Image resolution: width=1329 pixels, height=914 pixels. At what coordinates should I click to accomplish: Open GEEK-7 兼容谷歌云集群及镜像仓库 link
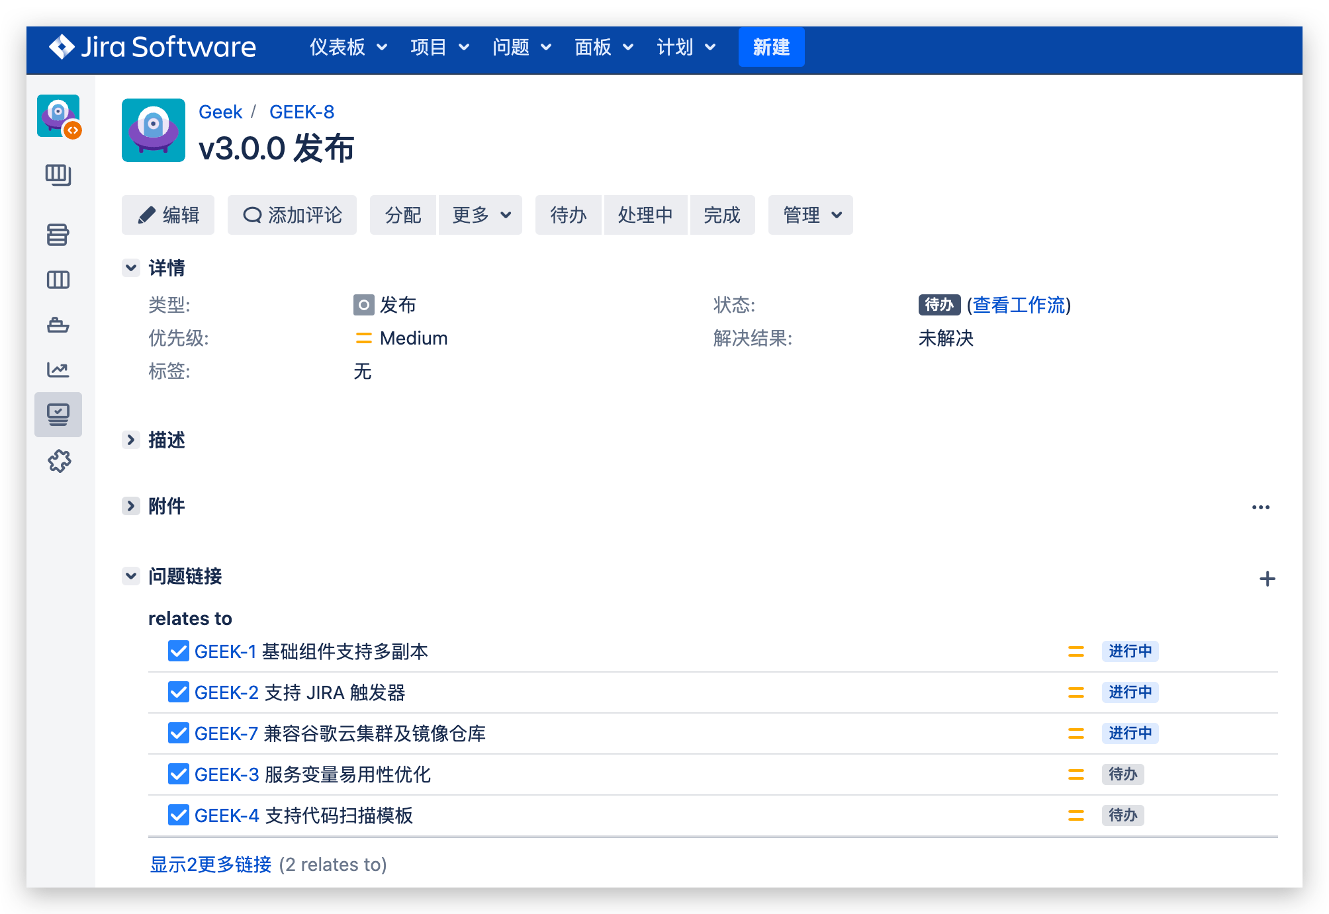[340, 733]
